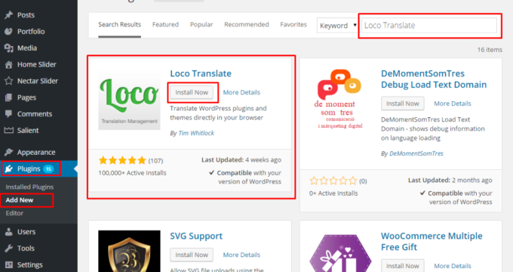Switch to the Favorites tab
Viewport: 513px width, 272px height.
(293, 25)
